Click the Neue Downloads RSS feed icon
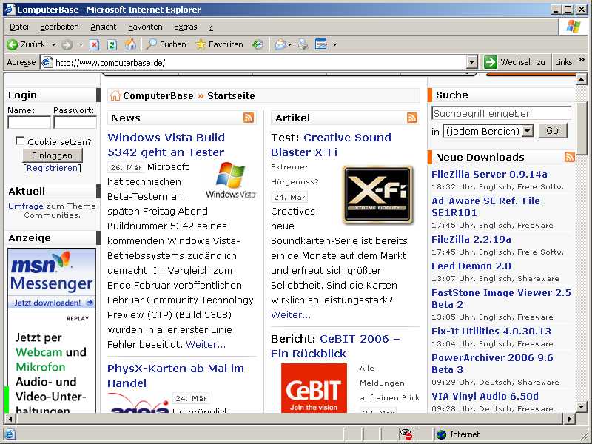Image resolution: width=592 pixels, height=444 pixels. [x=570, y=157]
